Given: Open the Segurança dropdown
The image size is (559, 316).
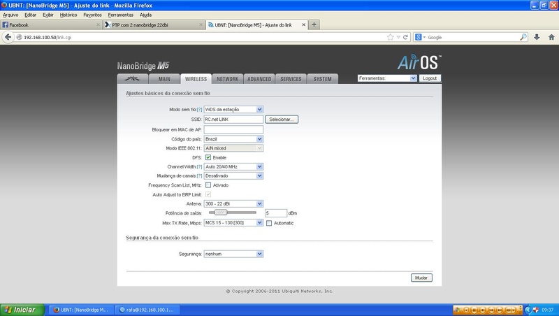Looking at the screenshot, I should [233, 254].
